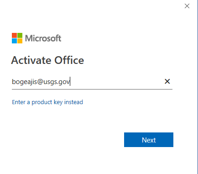Click the Microsoft wordmark text
The image size is (198, 174).
pyautogui.click(x=43, y=38)
